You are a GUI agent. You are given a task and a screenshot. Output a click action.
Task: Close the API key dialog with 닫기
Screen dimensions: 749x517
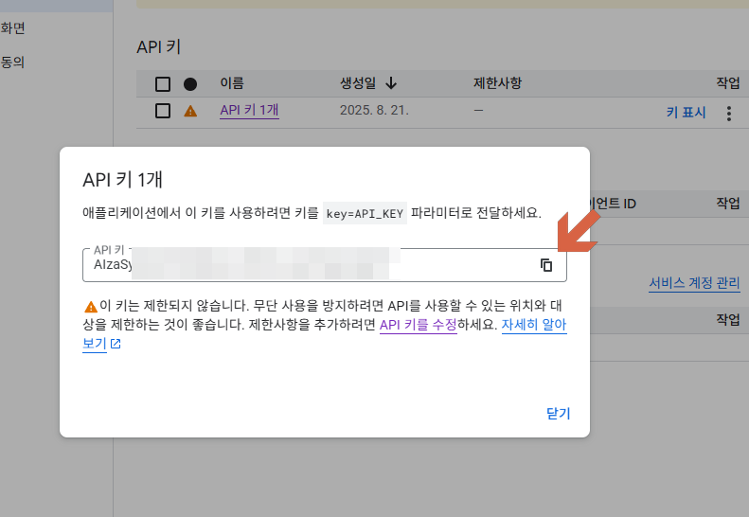(558, 413)
